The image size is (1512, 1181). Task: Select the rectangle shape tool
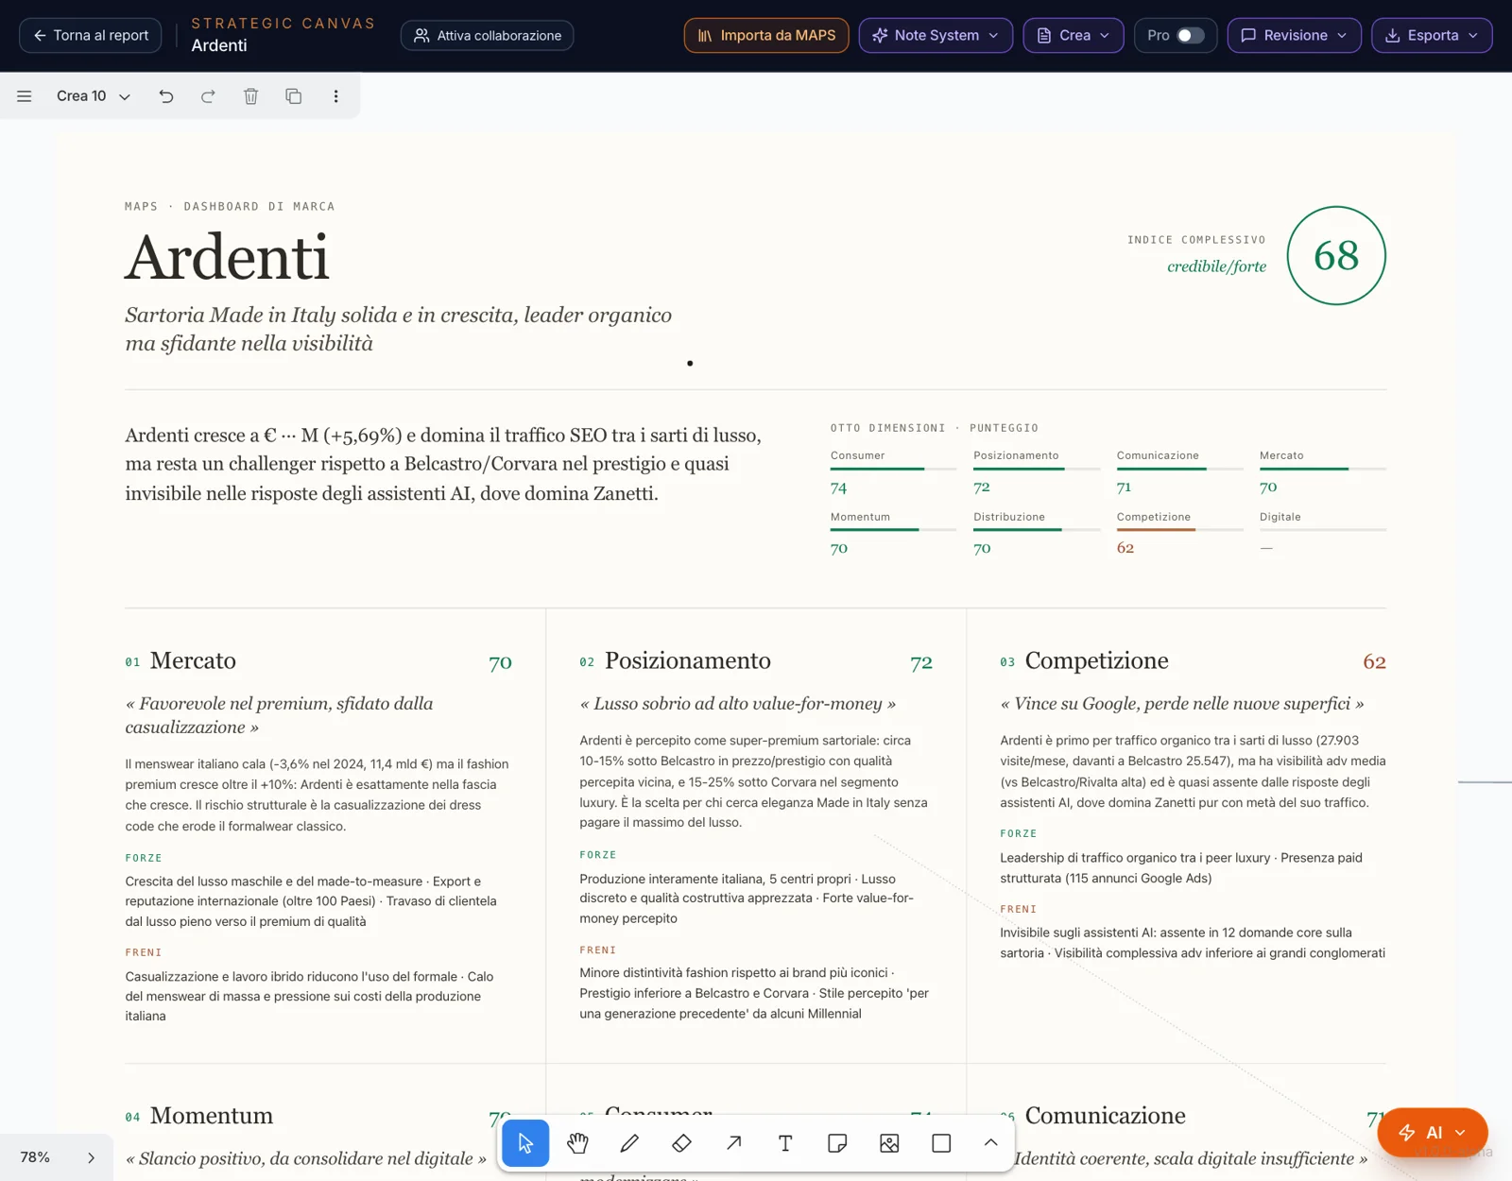click(941, 1143)
